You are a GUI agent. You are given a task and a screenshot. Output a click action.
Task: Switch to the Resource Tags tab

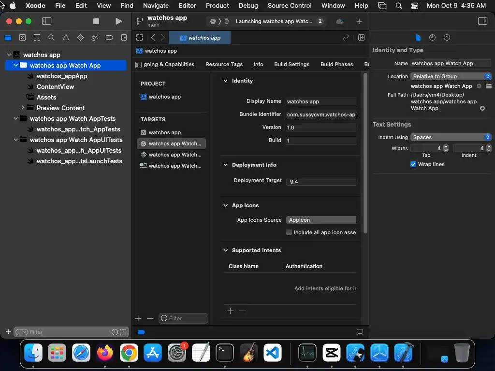point(224,64)
